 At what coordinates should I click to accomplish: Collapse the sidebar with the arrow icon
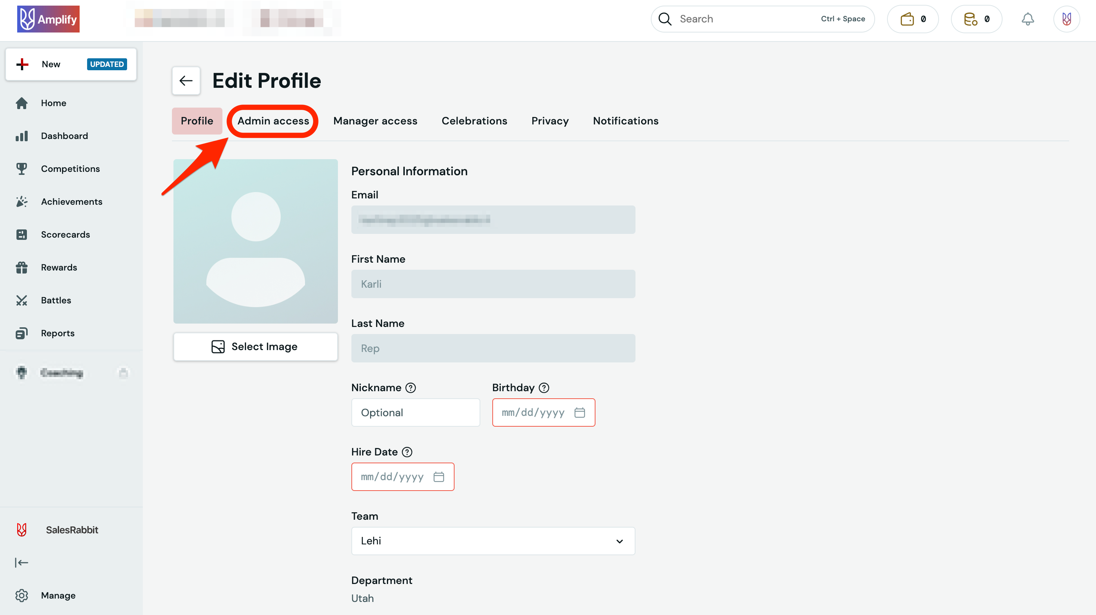(x=21, y=562)
